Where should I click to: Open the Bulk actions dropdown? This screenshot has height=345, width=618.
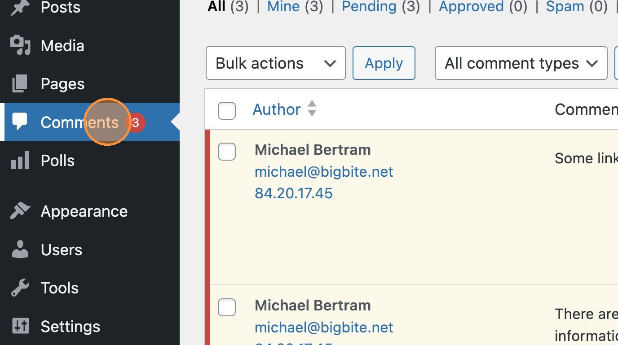click(275, 63)
